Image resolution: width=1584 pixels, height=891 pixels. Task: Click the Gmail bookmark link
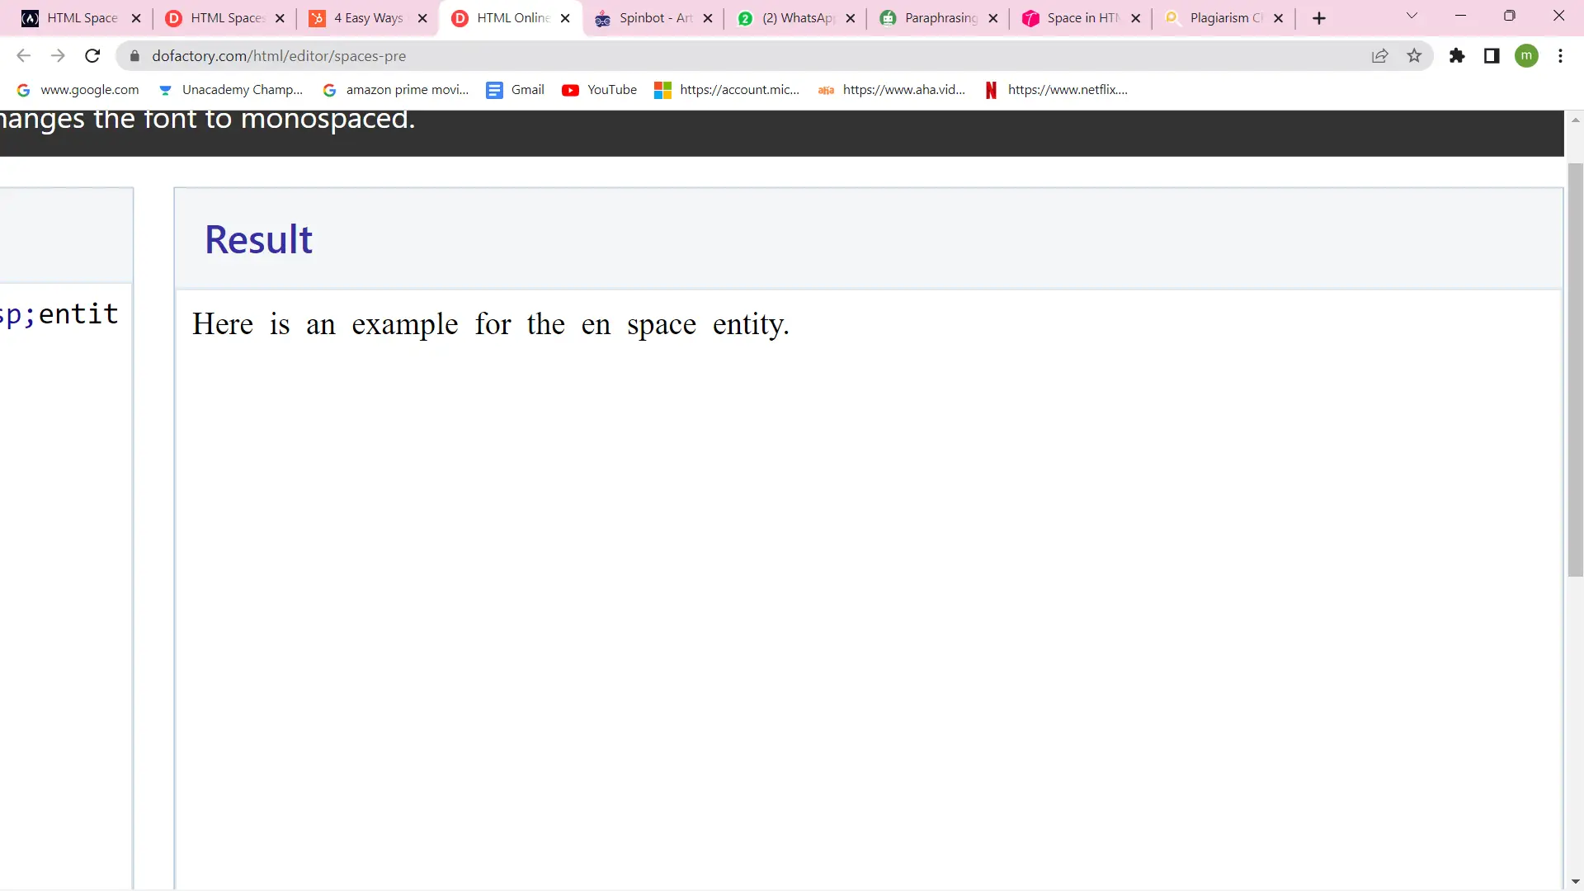tap(526, 89)
